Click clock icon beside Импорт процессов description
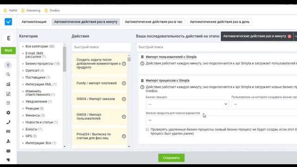This screenshot has width=297, height=167. pos(142,87)
